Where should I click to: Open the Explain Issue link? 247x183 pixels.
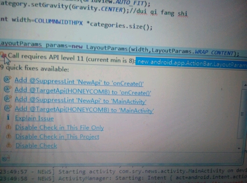(x=34, y=118)
